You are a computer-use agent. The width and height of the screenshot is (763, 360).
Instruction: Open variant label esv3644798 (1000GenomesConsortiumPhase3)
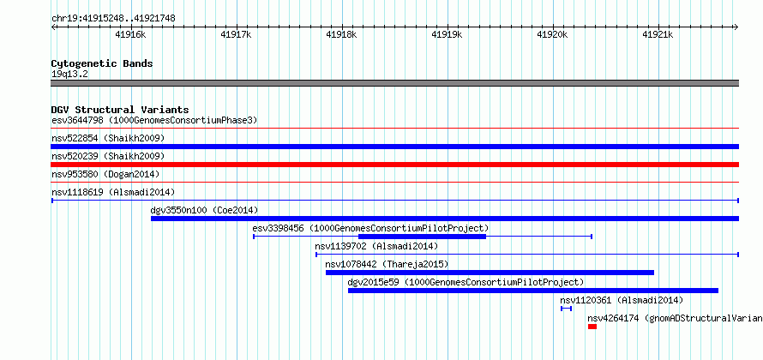(154, 120)
